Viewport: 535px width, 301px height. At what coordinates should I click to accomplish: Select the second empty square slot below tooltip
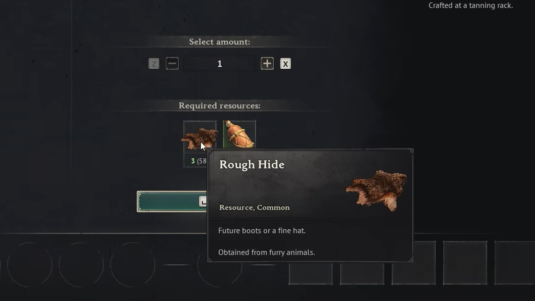362,273
